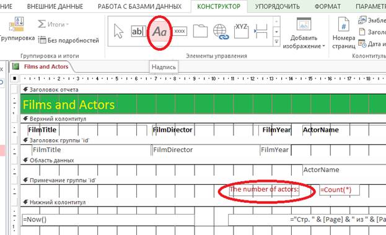Select the button control (xxxx)
The image size is (386, 235).
[180, 32]
